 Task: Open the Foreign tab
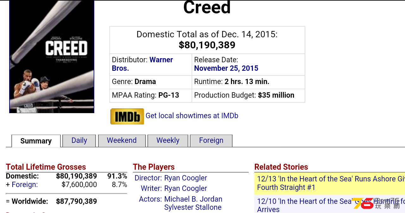[x=211, y=141]
